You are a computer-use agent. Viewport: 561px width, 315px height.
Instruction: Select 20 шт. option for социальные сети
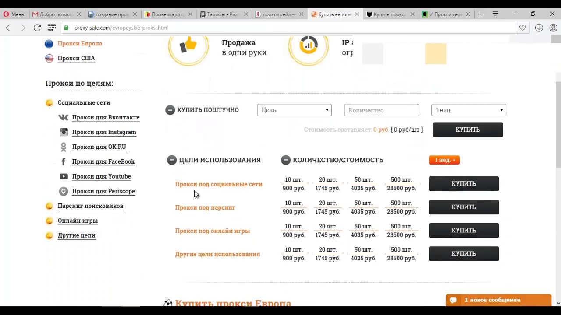coord(327,184)
